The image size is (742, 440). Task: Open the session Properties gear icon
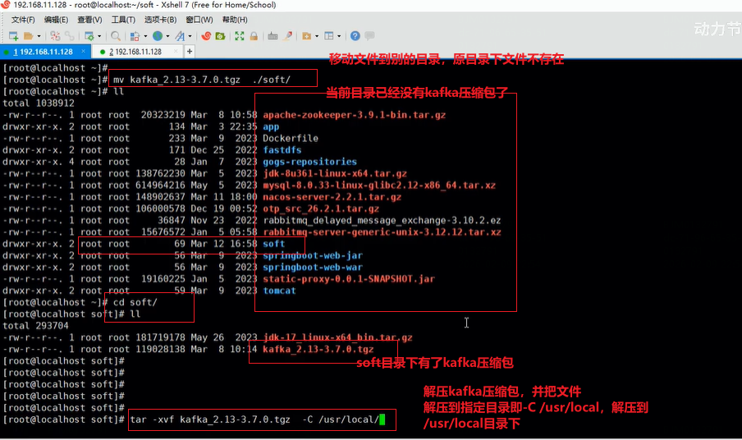tap(89, 36)
